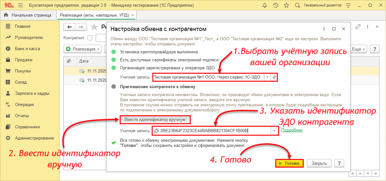Jump to list end arrow button
Screen dimensions: 386x181
(375, 173)
